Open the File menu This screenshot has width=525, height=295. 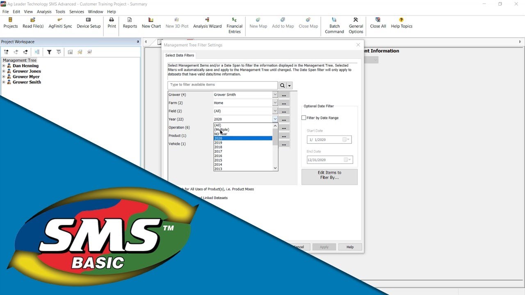(x=5, y=12)
